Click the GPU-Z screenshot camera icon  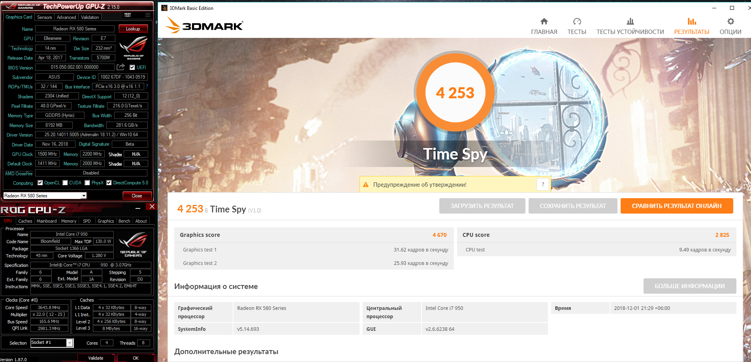[128, 15]
